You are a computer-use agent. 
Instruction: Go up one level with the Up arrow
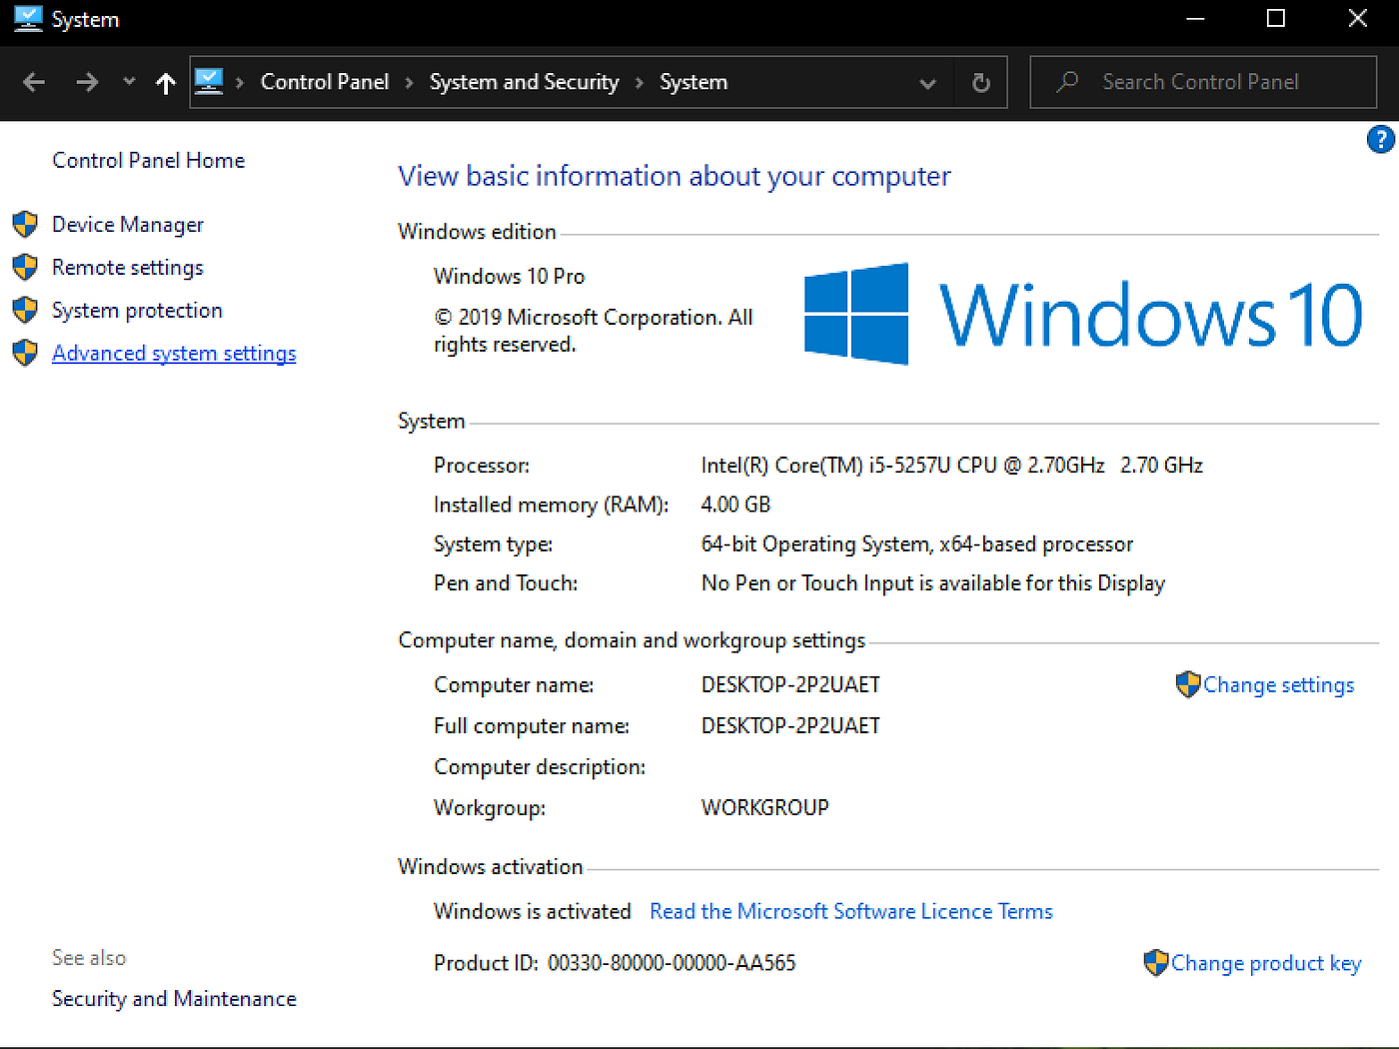tap(166, 83)
